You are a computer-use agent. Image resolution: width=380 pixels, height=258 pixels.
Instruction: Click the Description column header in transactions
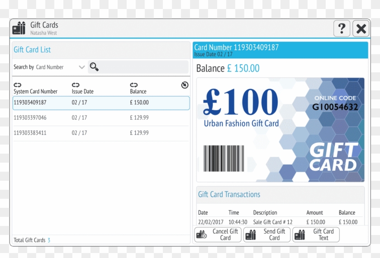[265, 212]
